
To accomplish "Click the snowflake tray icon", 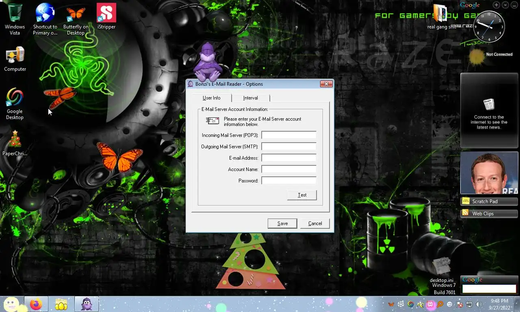I will click(x=401, y=304).
